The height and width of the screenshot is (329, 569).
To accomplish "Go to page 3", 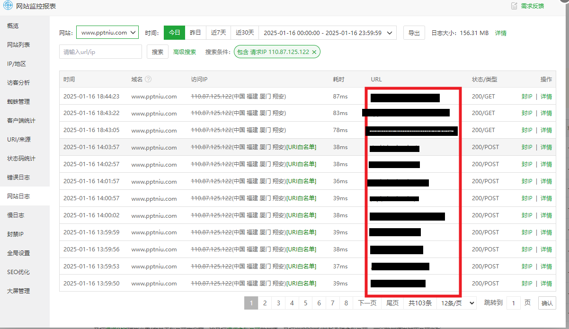I will (278, 303).
